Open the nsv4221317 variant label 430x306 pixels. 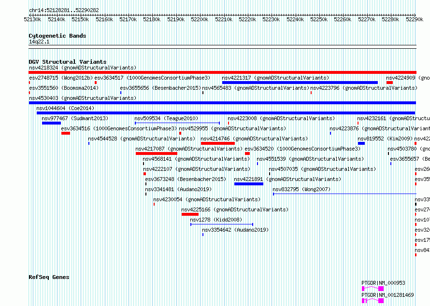coord(275,78)
